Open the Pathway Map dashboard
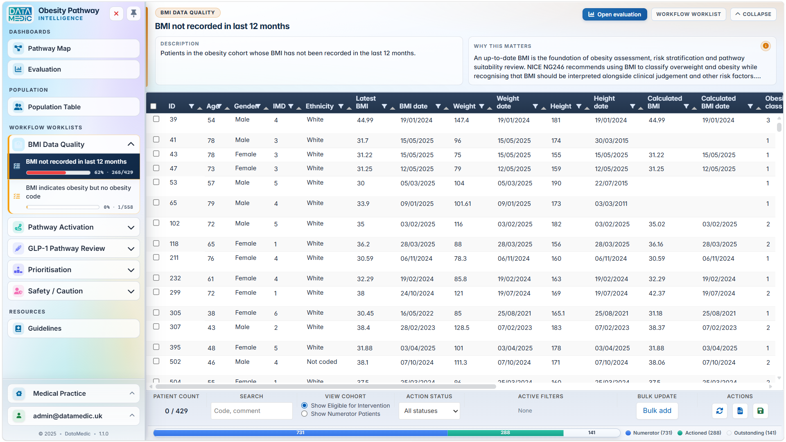786x442 pixels. click(74, 48)
